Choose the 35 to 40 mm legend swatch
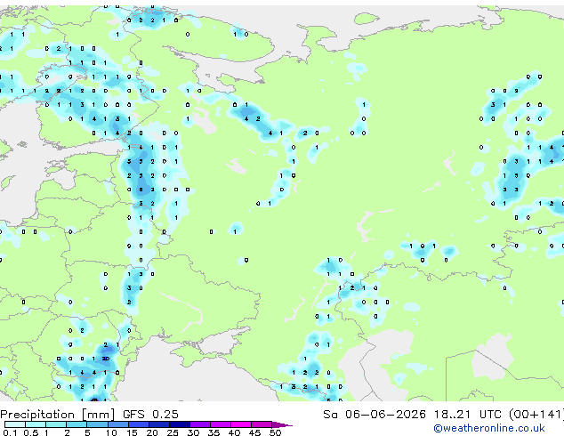 pyautogui.click(x=221, y=424)
